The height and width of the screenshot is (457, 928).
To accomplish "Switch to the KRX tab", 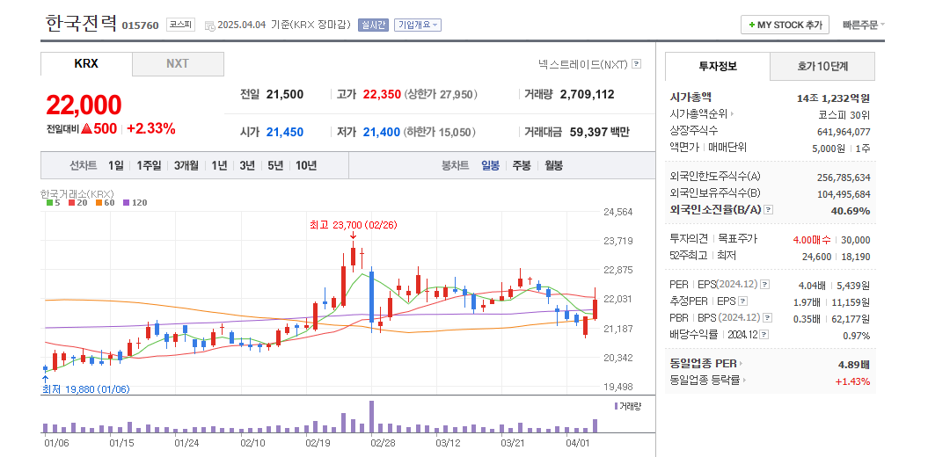I will click(86, 64).
